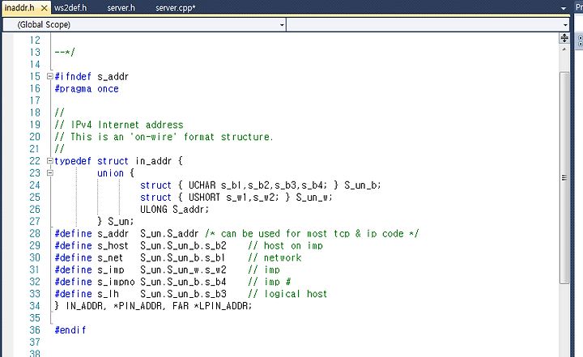
Task: Click 's_host' define on line 29
Action: coord(113,246)
